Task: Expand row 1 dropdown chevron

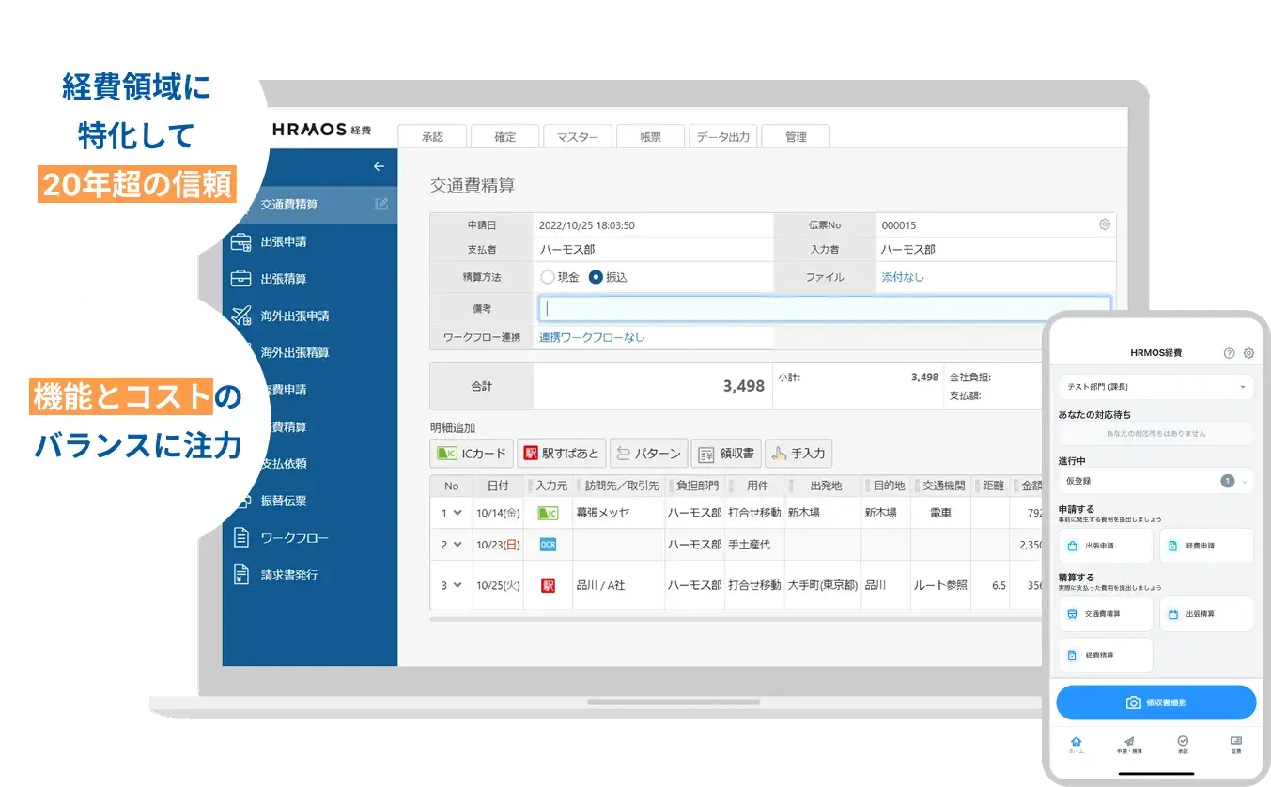Action: tap(457, 513)
